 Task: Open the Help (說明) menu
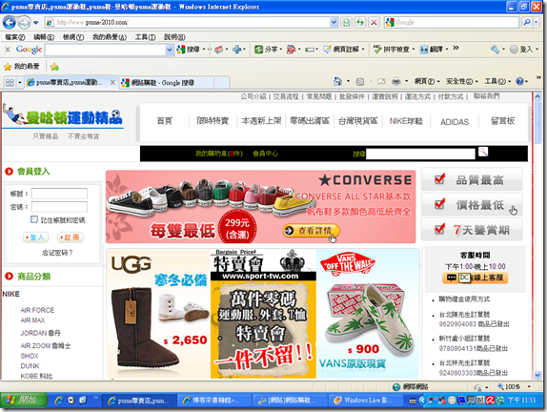174,36
